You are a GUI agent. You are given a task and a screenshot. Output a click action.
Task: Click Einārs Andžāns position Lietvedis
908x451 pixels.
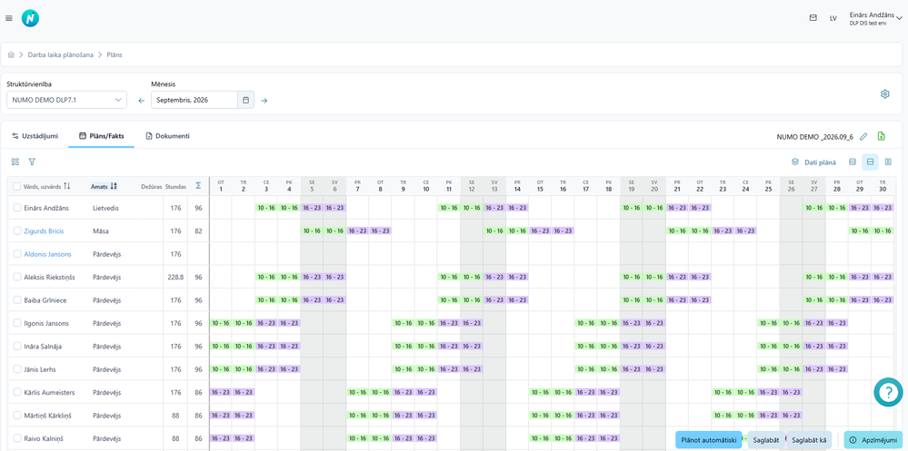pos(105,208)
